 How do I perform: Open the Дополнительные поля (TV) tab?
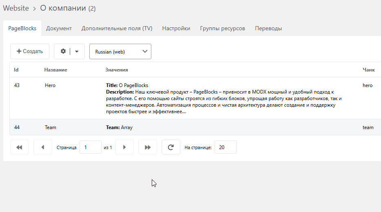click(117, 28)
